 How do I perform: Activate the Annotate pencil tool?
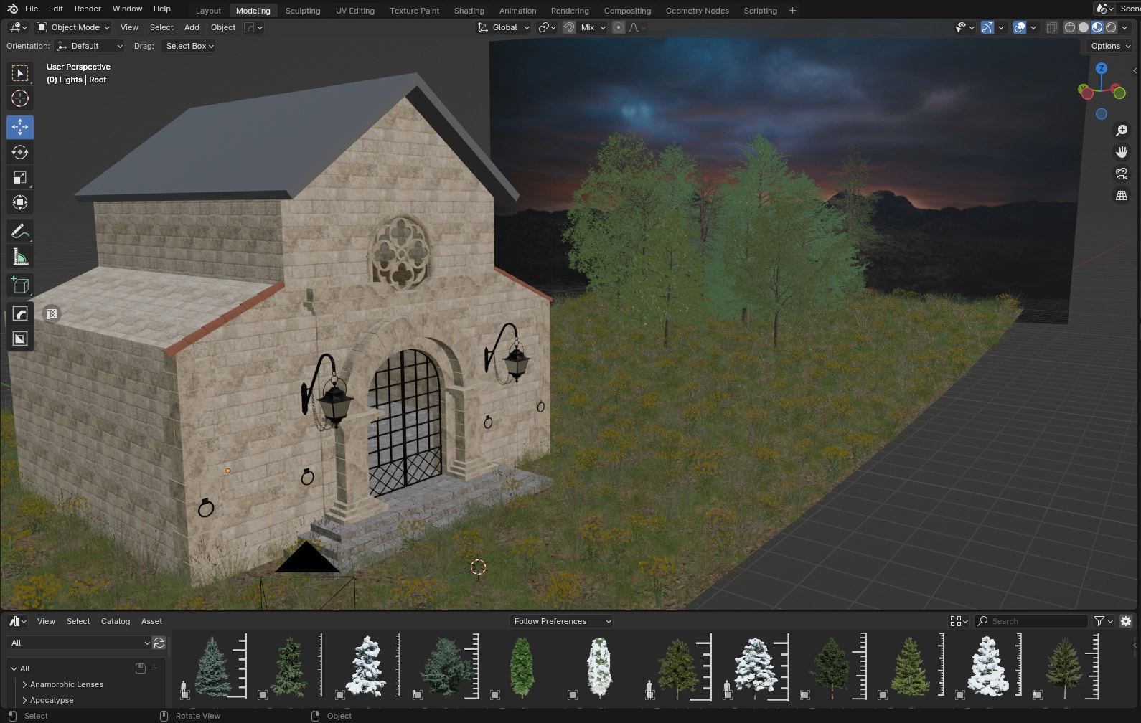coord(20,231)
